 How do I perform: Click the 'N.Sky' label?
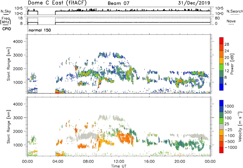coord(6,11)
